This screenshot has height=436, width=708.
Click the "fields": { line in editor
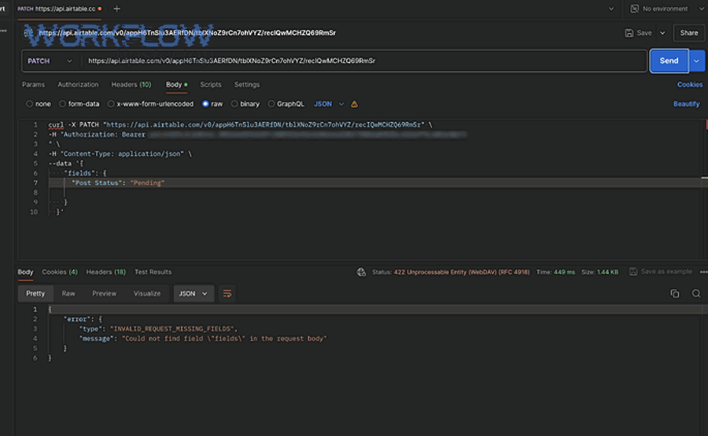click(85, 173)
